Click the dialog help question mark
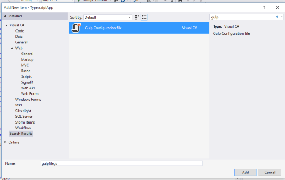Viewport: 285px width, 180px height. pos(264,7)
